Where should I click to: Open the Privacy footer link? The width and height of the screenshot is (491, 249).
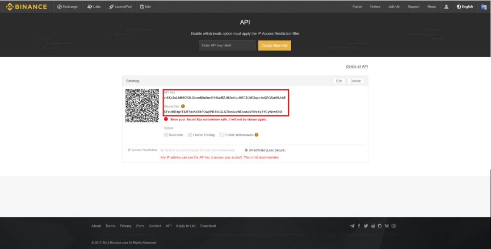(x=126, y=226)
